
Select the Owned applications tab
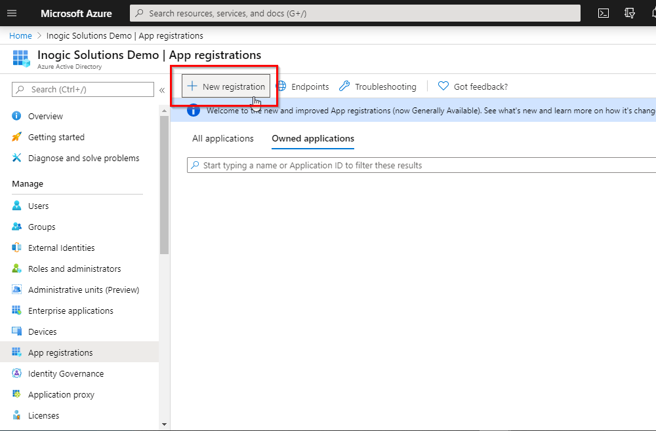point(312,138)
